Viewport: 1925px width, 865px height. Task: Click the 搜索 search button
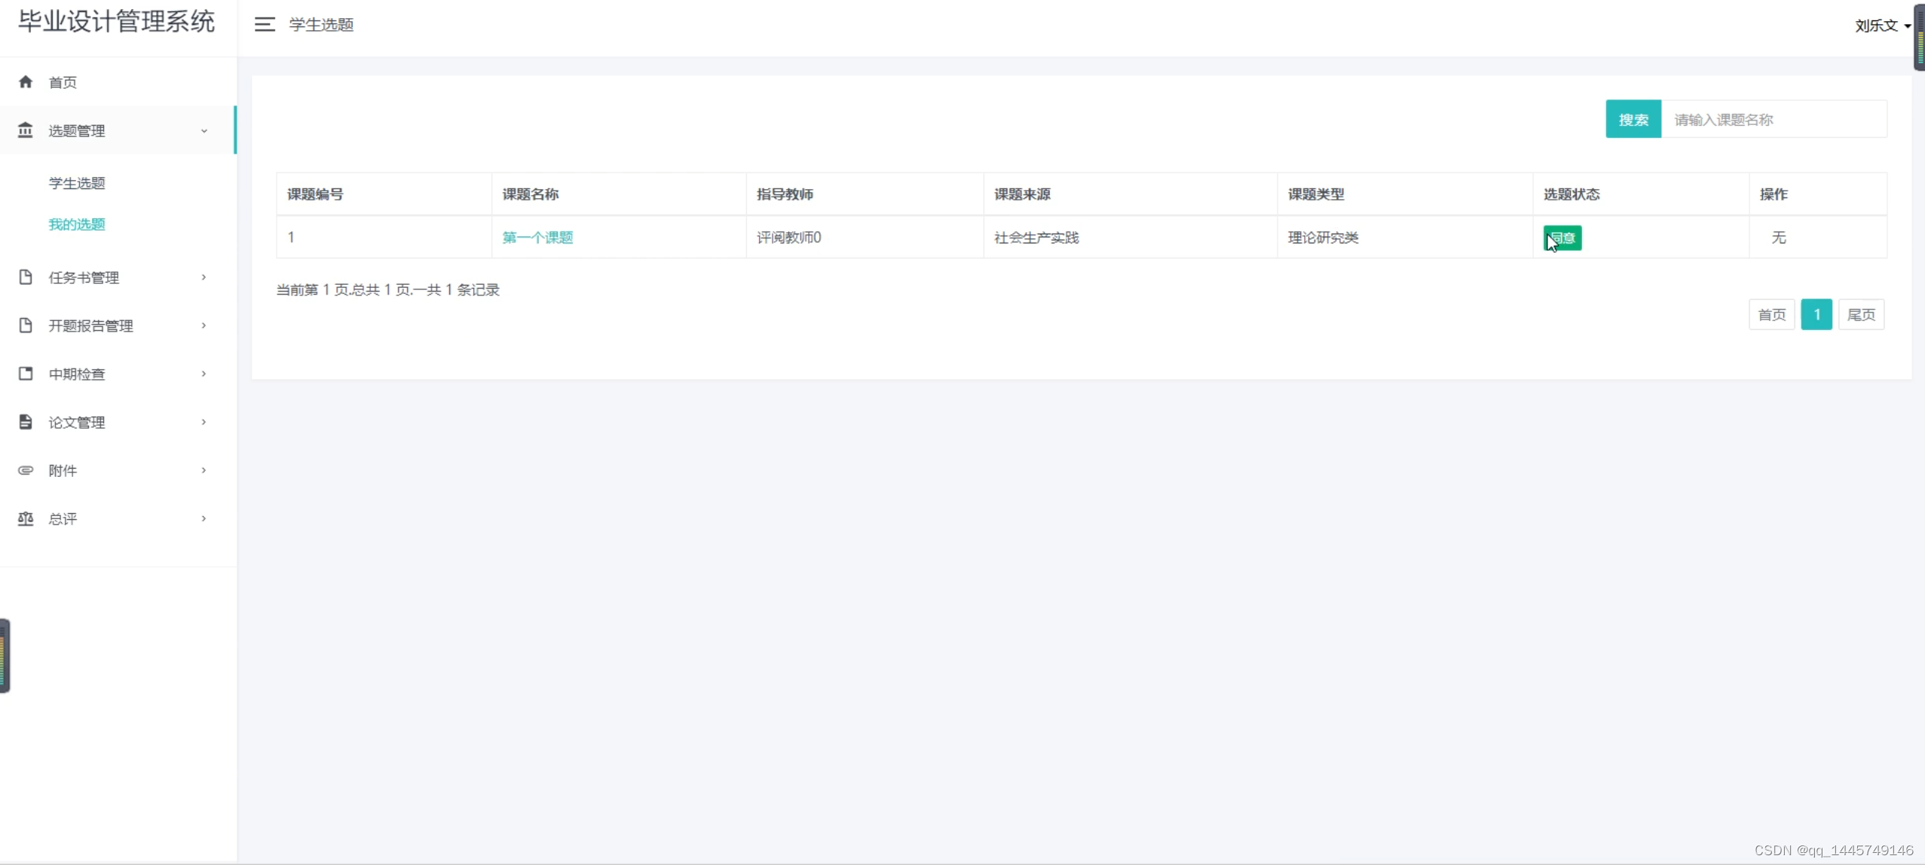1633,119
